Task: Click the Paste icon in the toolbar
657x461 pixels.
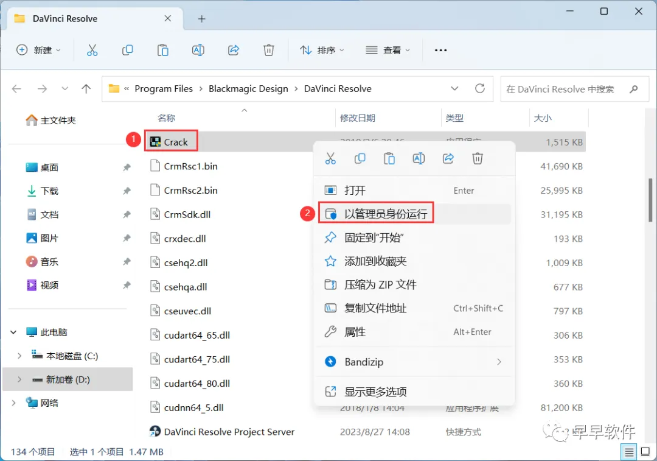Action: tap(162, 51)
